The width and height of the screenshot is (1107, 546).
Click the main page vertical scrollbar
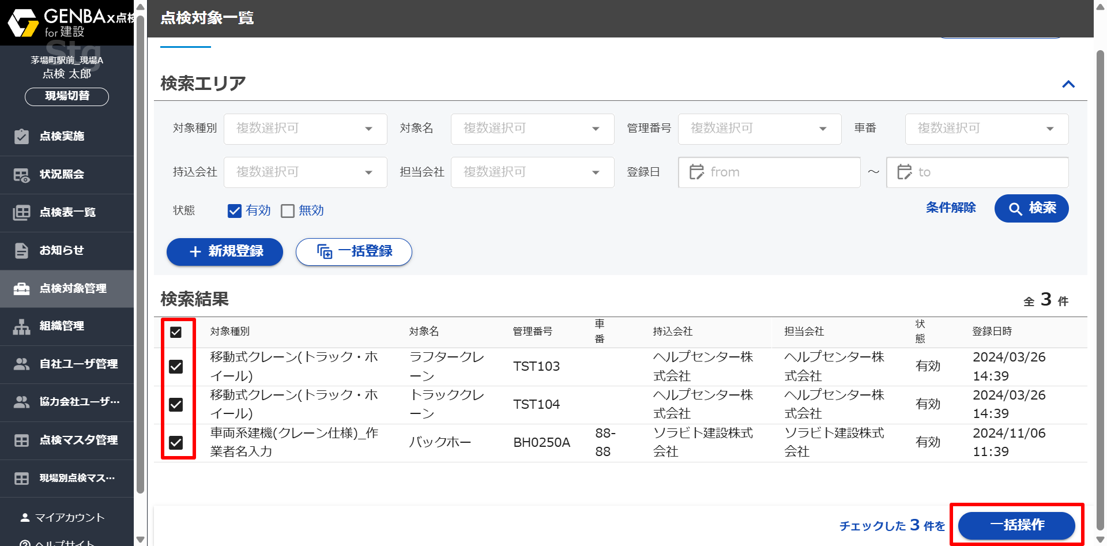(1100, 288)
